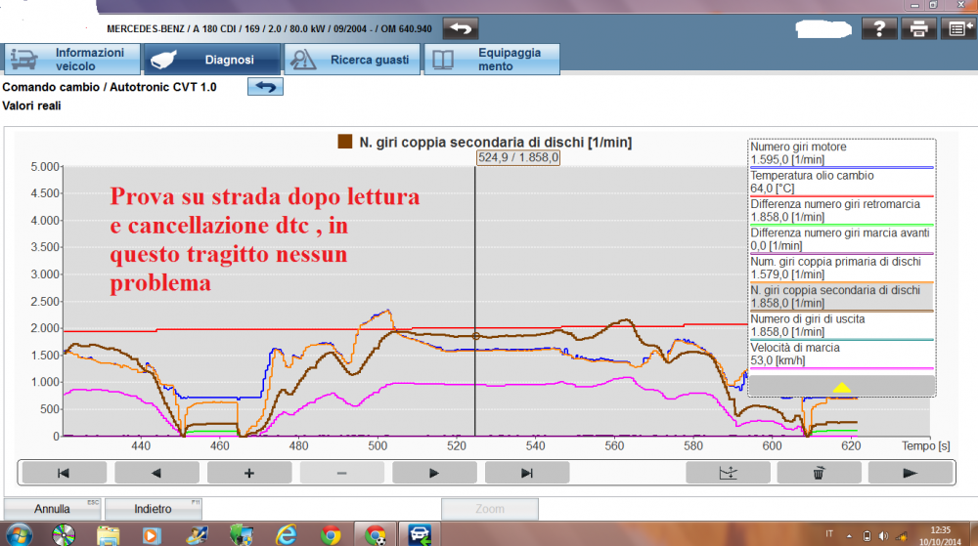The width and height of the screenshot is (978, 546).
Task: Select Numero giri motore in the legend
Action: point(841,153)
